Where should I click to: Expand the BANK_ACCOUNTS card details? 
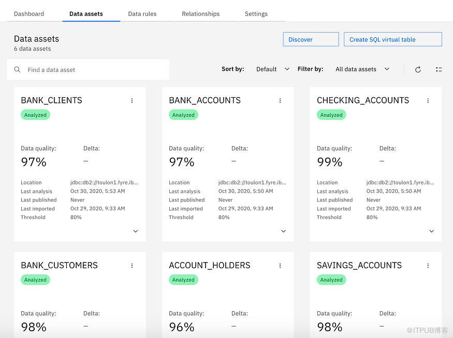point(283,231)
